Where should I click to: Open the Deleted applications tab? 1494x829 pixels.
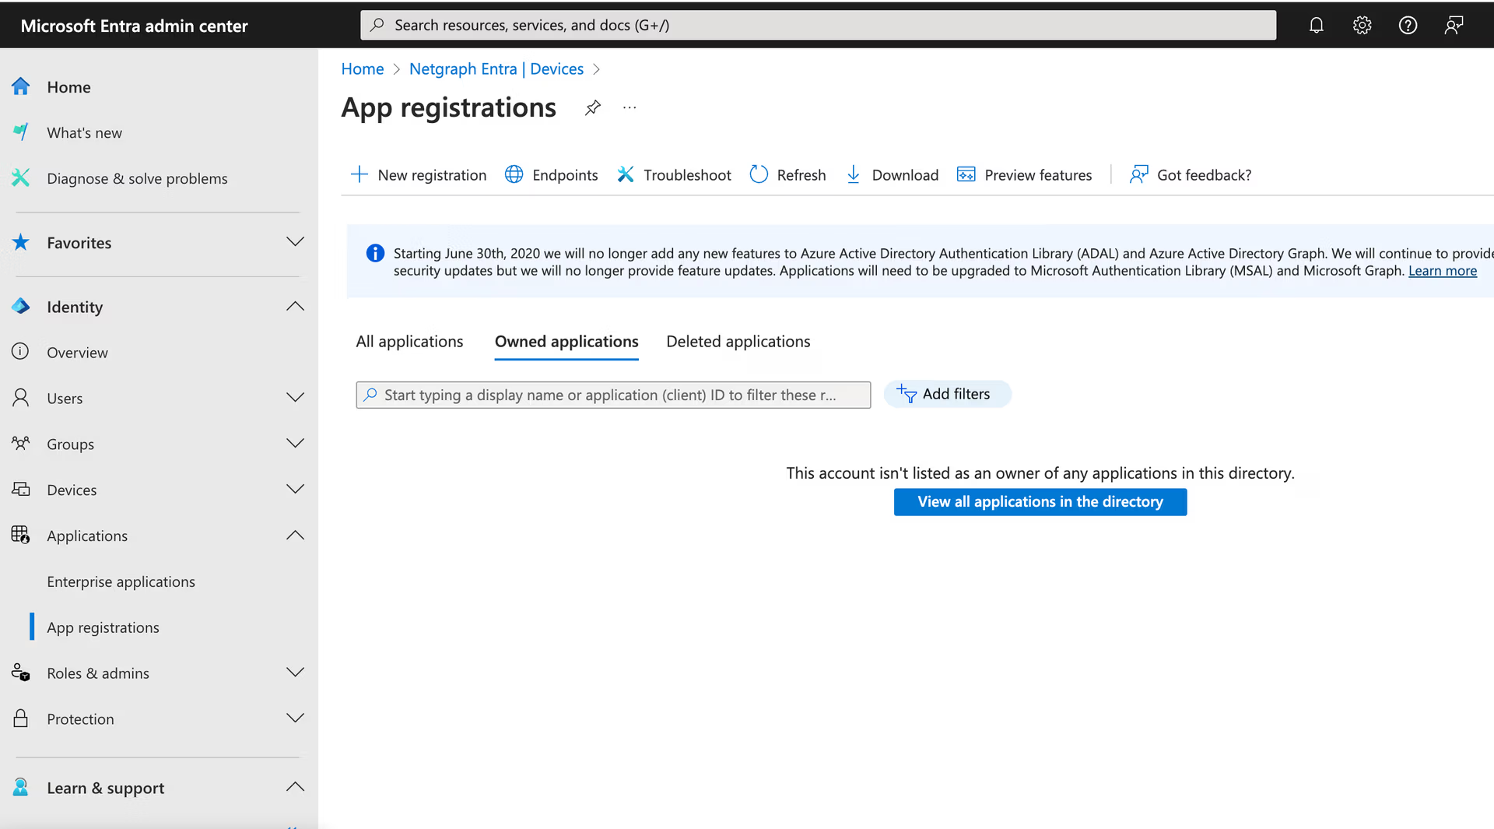[x=738, y=342]
